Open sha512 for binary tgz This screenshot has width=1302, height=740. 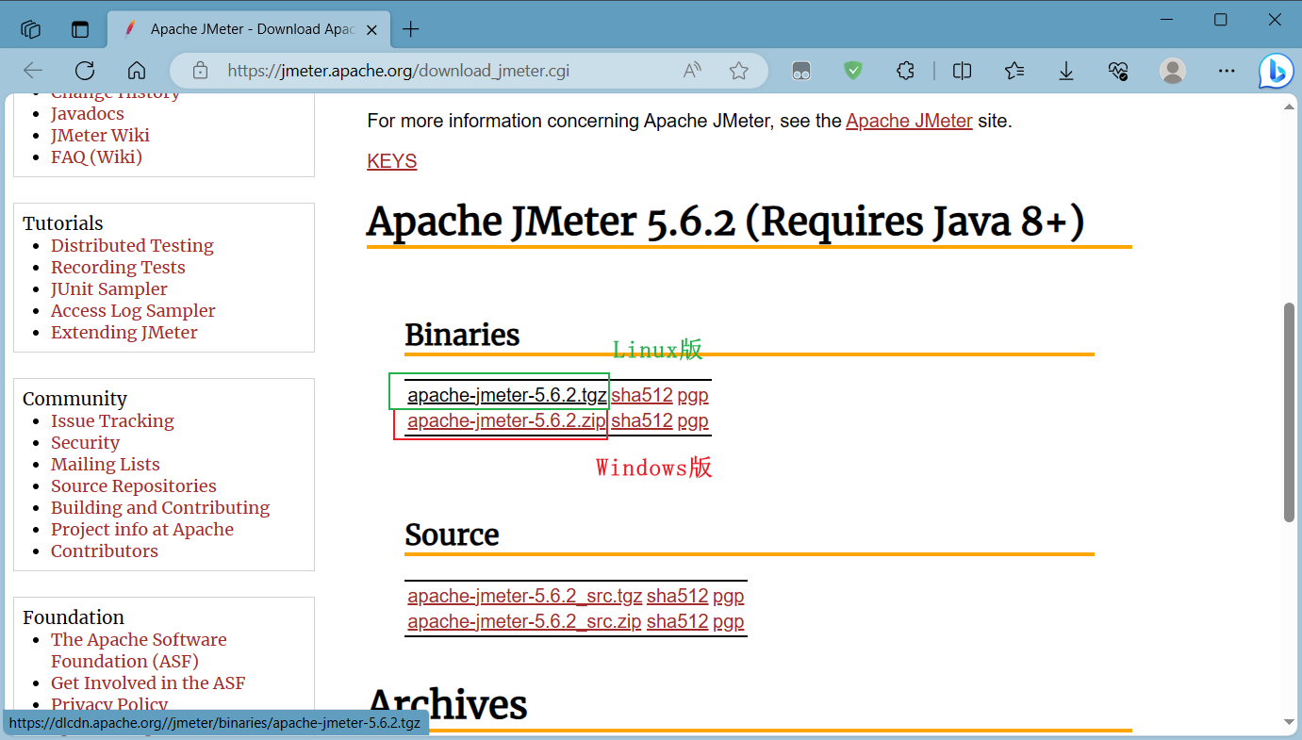642,395
